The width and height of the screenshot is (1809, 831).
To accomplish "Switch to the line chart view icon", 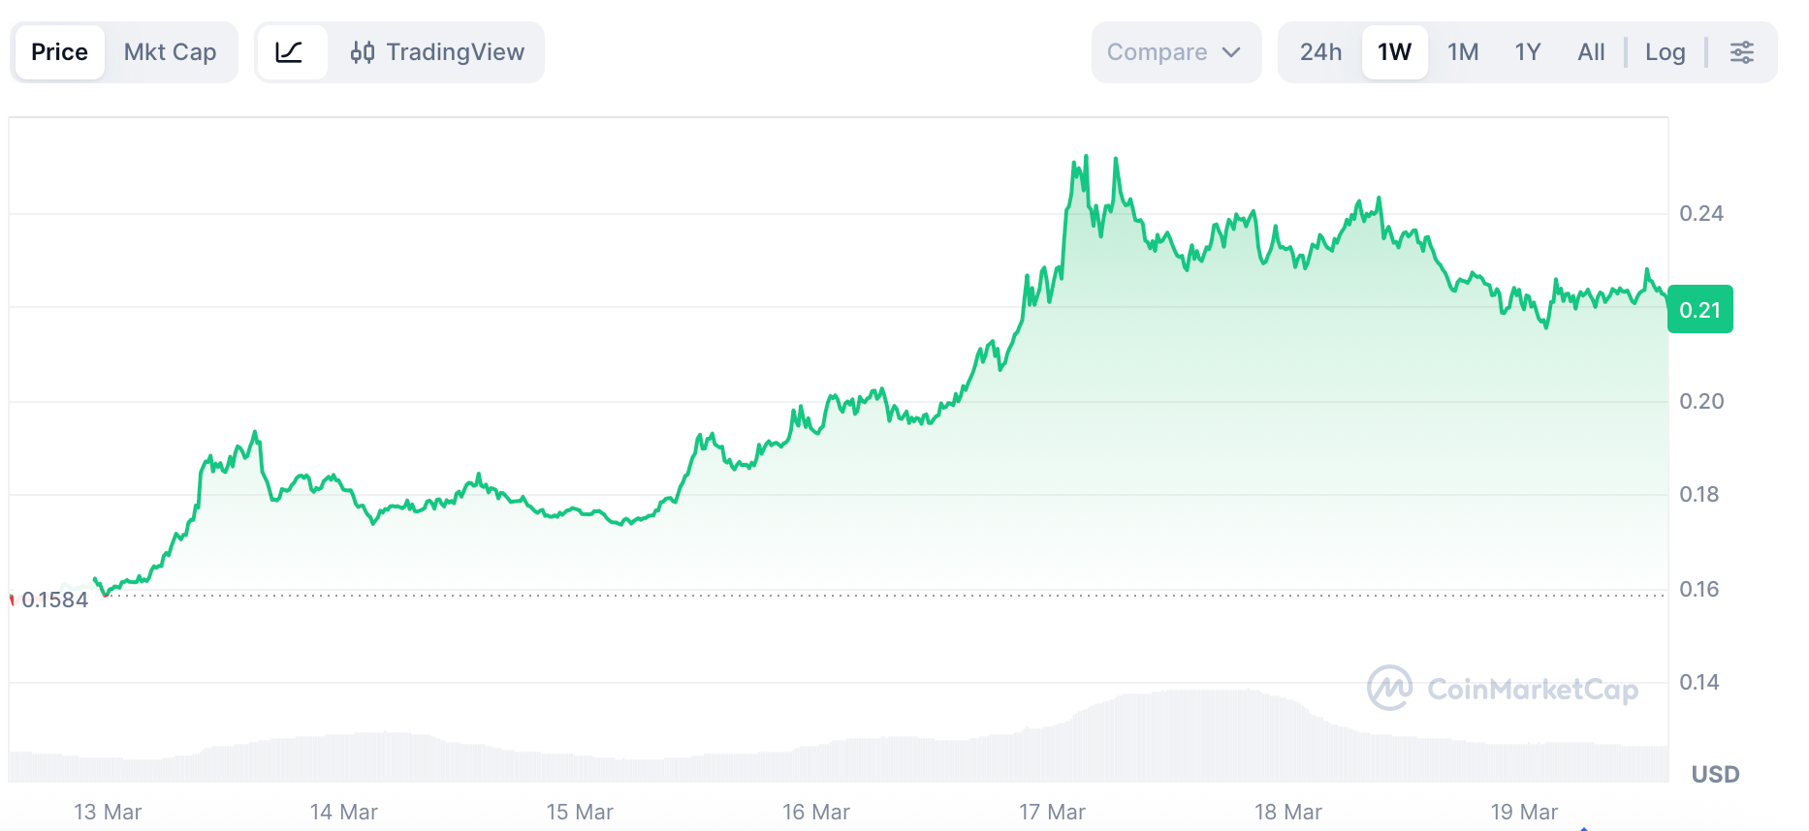I will point(290,52).
